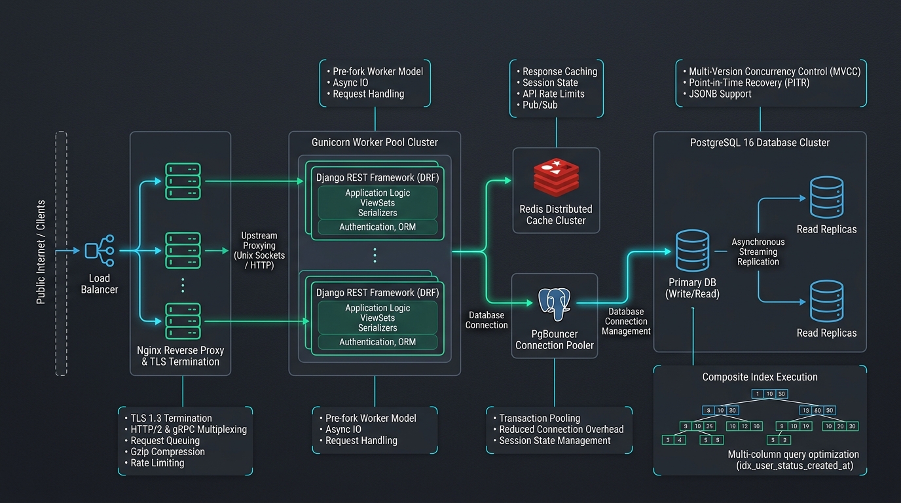This screenshot has width=901, height=503.
Task: Click the "Load Balancer" label
Action: click(100, 284)
